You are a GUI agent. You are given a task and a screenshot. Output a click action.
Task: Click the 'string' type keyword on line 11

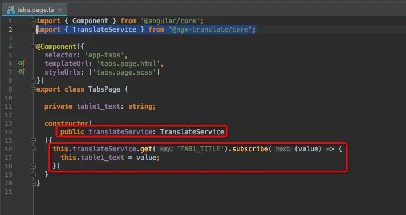tap(140, 106)
